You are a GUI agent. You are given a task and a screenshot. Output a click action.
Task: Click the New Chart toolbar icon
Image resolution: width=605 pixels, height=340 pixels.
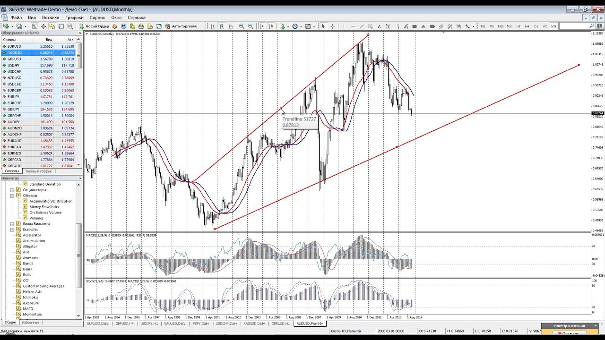click(x=6, y=26)
